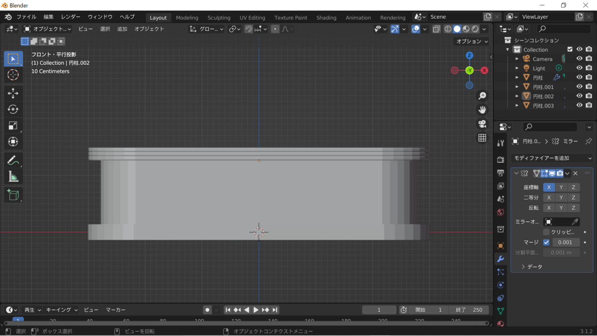Jump to the timeline start frame
The image size is (597, 336).
tap(228, 310)
